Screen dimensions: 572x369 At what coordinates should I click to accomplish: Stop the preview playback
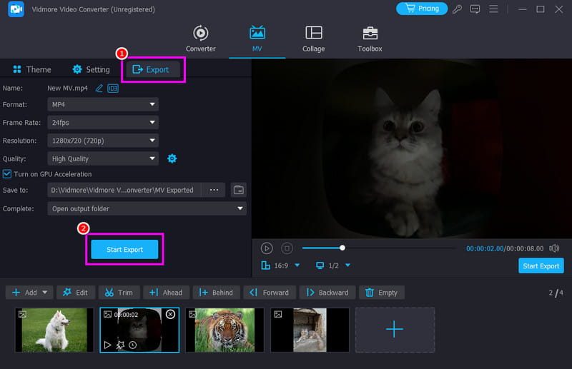(287, 248)
